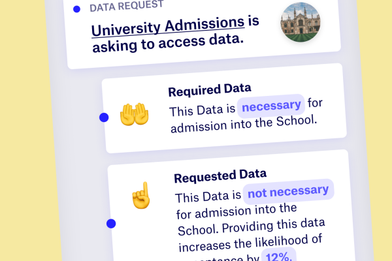This screenshot has width=392, height=261.
Task: Click the purple 'necessary' tag
Action: [x=271, y=104]
